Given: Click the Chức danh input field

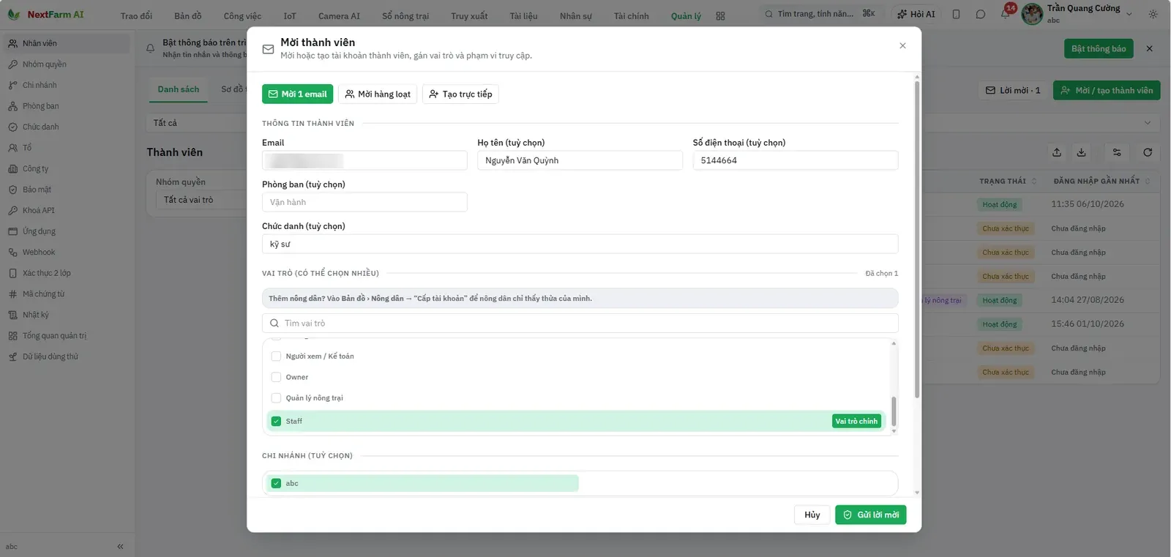Looking at the screenshot, I should coord(580,244).
